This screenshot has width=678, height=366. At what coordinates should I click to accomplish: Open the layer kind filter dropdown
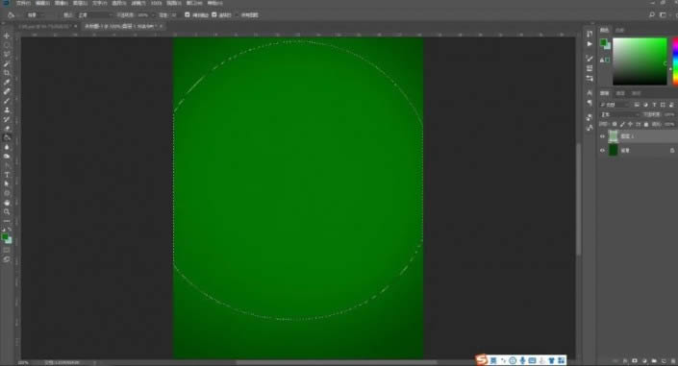pos(615,105)
